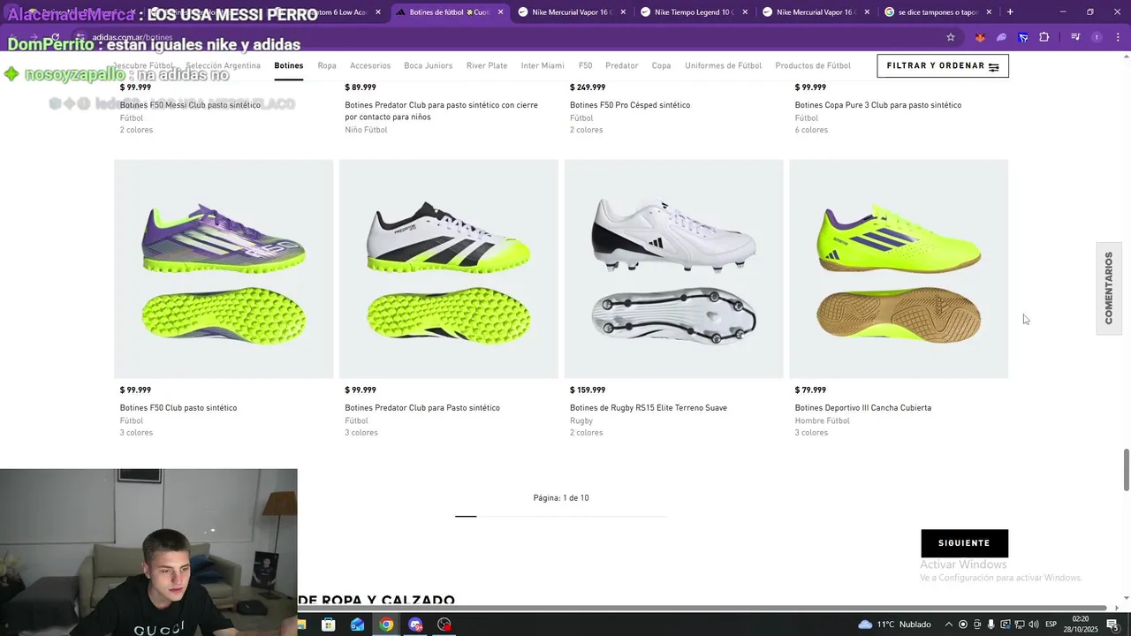Image resolution: width=1131 pixels, height=636 pixels.
Task: Open the browser profile avatar
Action: tap(1097, 37)
